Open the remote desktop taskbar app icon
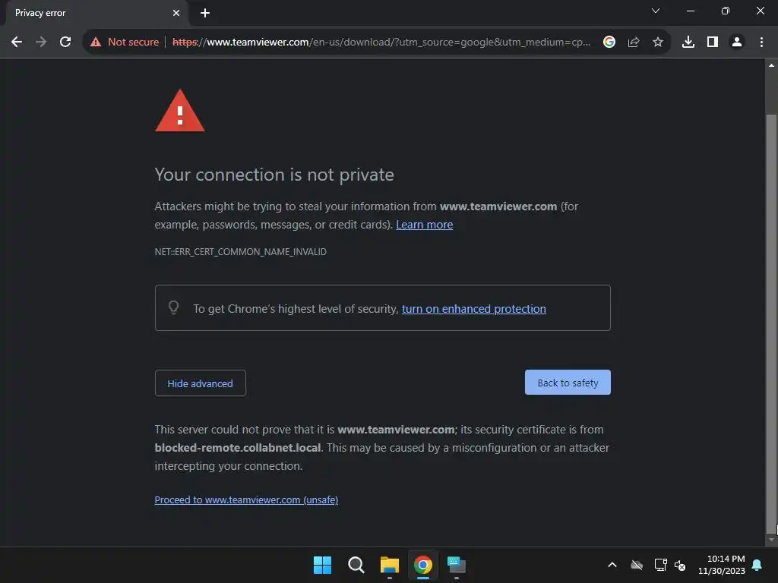Viewport: 778px width, 583px height. (457, 565)
